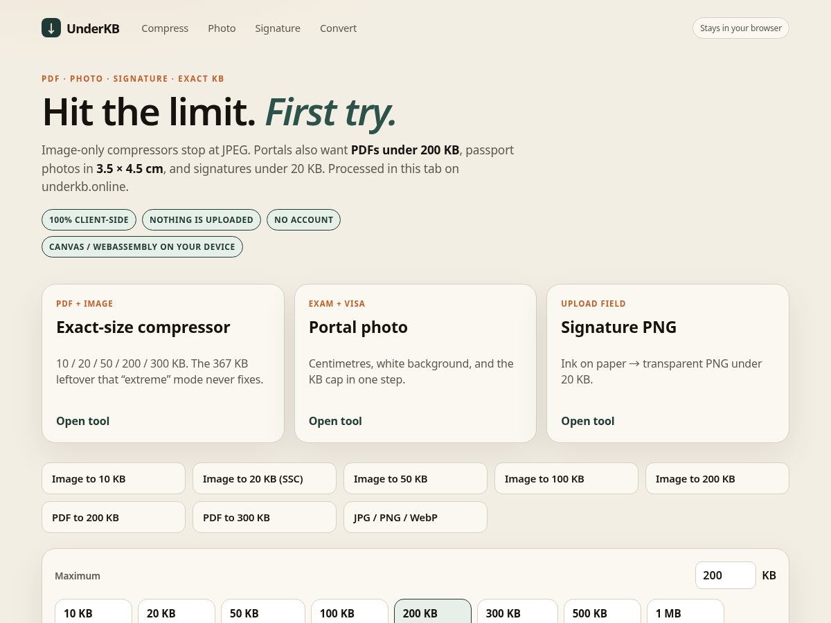This screenshot has width=831, height=623.
Task: Open the PDF to 200 KB shortcut
Action: [x=114, y=517]
